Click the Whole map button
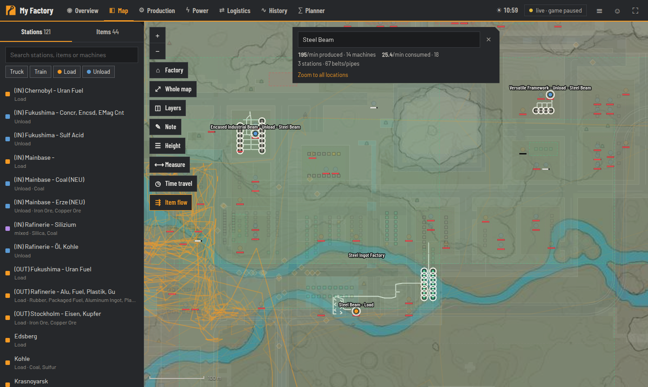Viewport: 648px width, 387px height. 173,89
